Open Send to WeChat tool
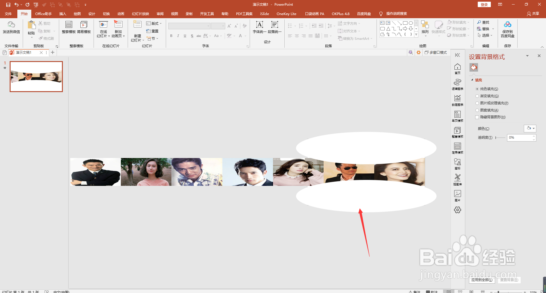Screen dimensions: 546x293 11,28
